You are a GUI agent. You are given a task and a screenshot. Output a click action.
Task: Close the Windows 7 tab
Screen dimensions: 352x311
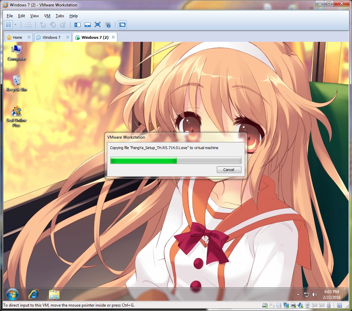pos(67,37)
